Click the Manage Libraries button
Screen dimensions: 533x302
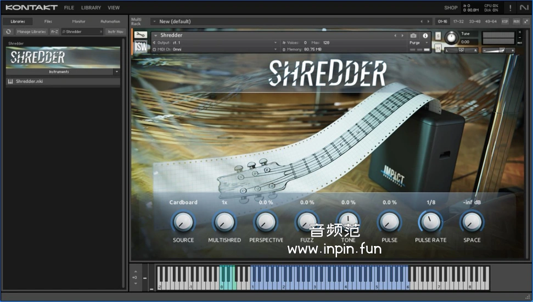click(x=31, y=32)
